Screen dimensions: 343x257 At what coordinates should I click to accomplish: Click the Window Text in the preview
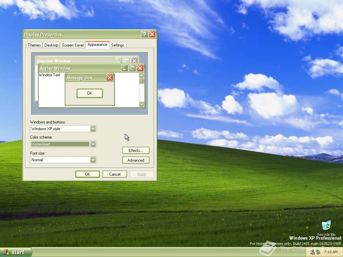tap(50, 75)
